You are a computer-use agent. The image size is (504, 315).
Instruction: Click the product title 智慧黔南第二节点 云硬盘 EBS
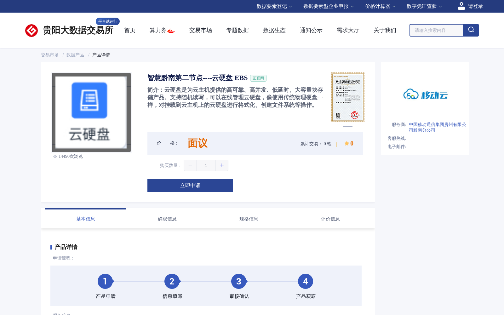pyautogui.click(x=198, y=78)
